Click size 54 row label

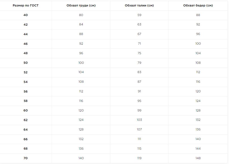(x=25, y=82)
